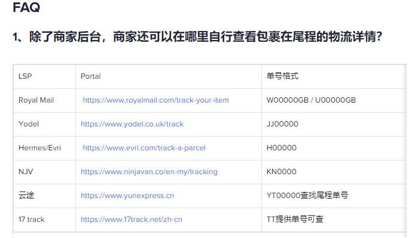
Task: Select the Royal Mail cell
Action: (x=45, y=100)
